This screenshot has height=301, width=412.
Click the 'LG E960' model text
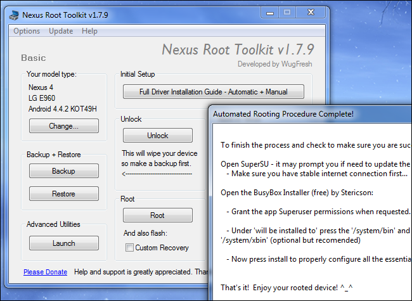42,98
